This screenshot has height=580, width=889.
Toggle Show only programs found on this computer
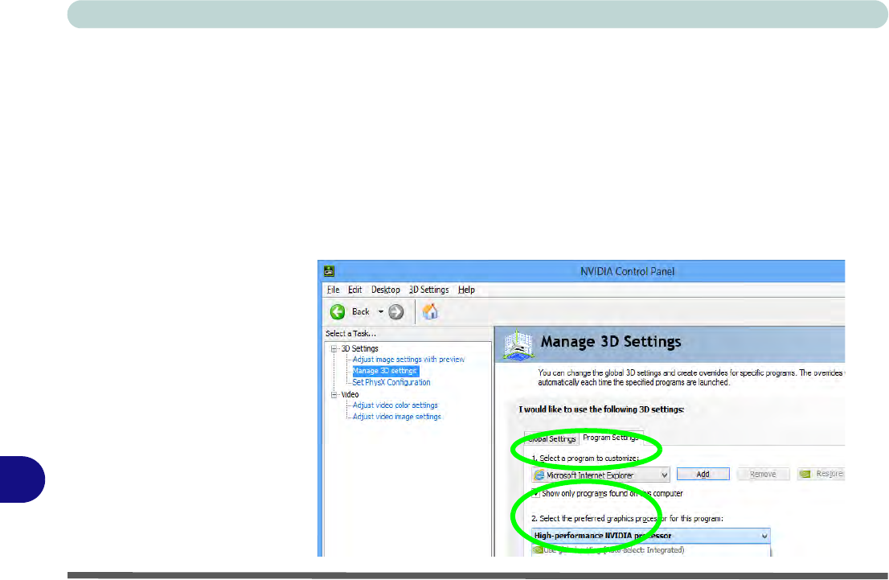click(x=535, y=493)
